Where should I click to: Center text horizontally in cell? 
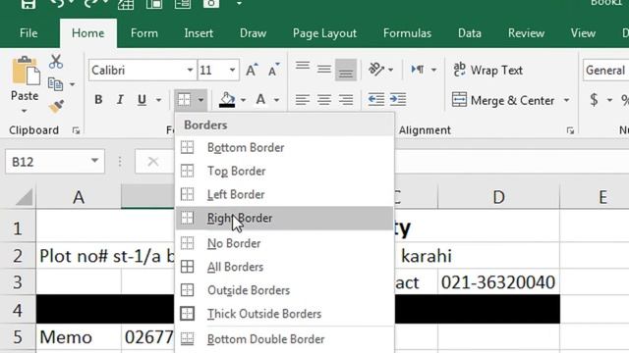(x=324, y=100)
